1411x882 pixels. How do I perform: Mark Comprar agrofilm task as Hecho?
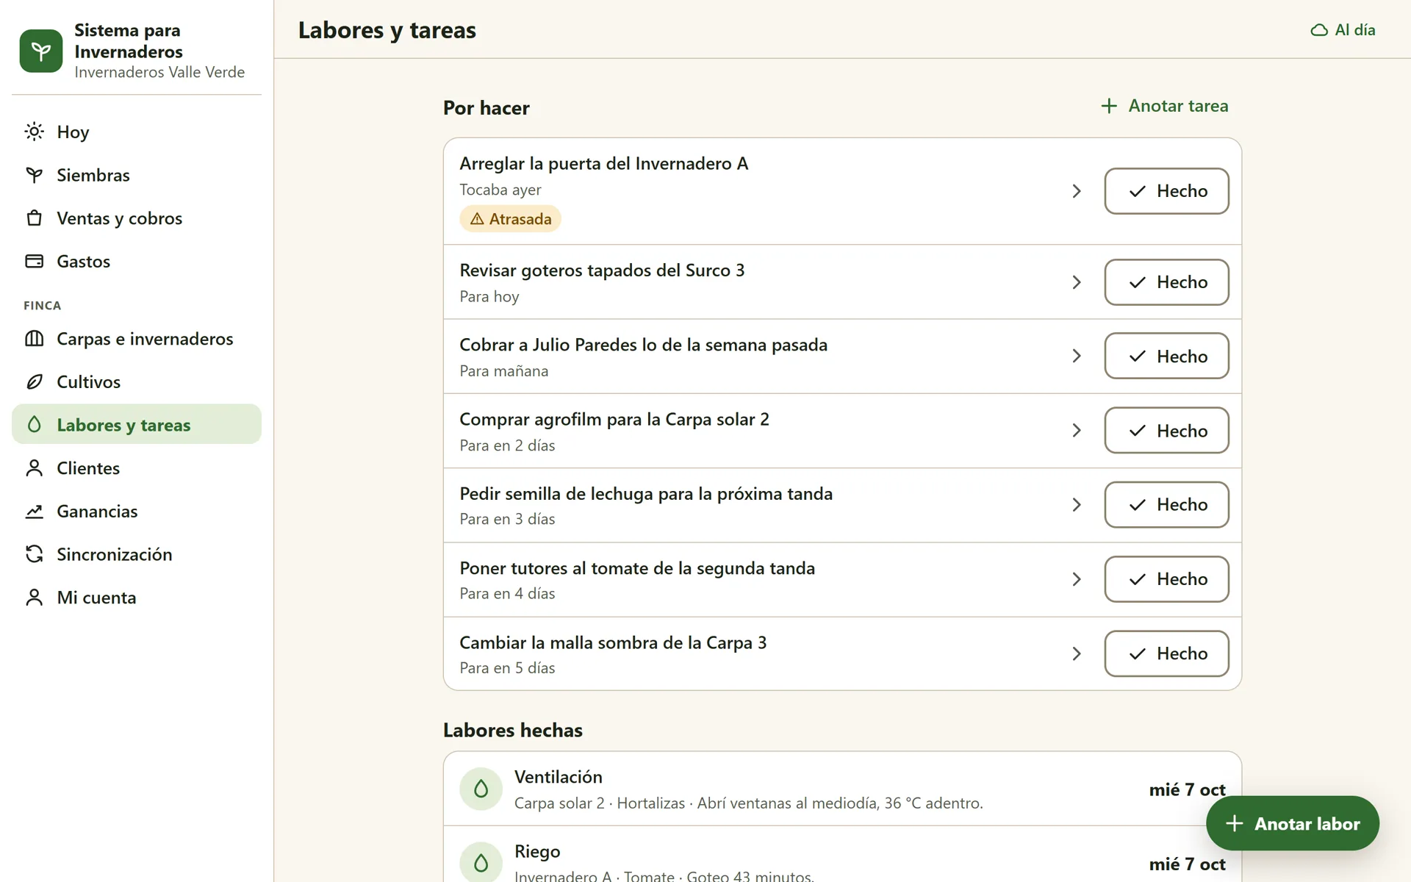[1166, 431]
